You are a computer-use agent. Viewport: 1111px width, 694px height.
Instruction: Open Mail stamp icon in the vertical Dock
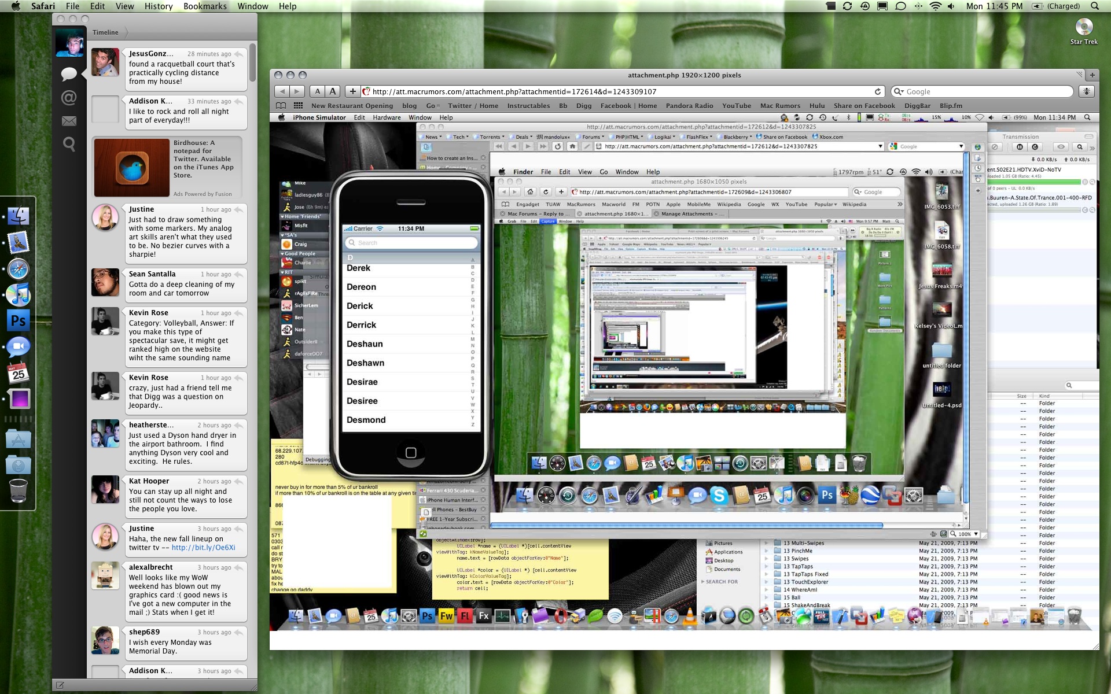click(x=18, y=243)
